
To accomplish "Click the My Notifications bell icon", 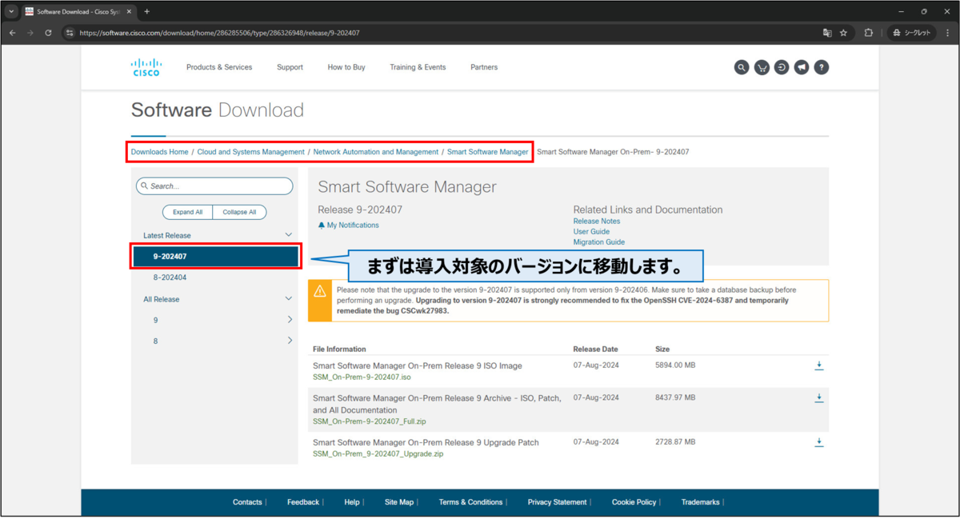I will pos(322,225).
